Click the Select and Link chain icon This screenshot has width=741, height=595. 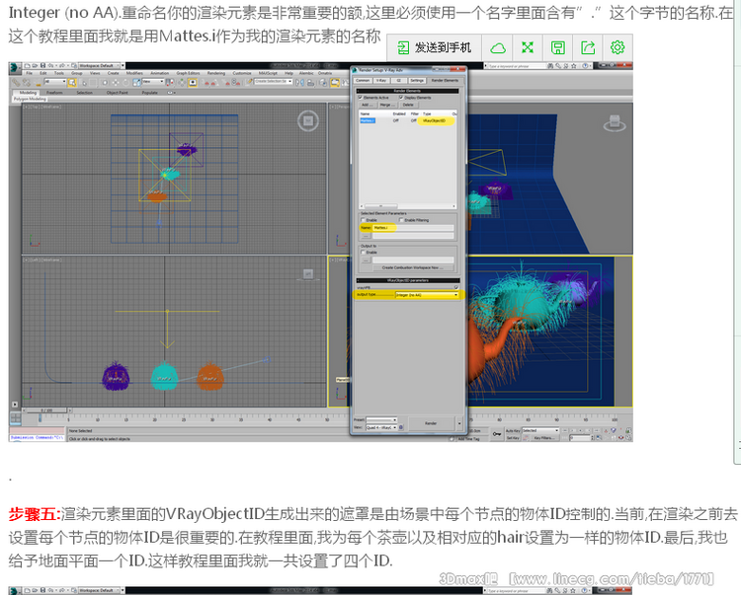pyautogui.click(x=16, y=83)
